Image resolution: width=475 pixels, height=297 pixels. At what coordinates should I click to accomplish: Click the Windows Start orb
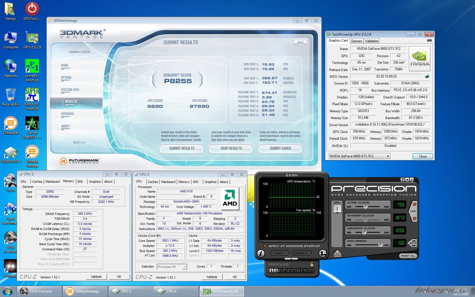pos(8,291)
